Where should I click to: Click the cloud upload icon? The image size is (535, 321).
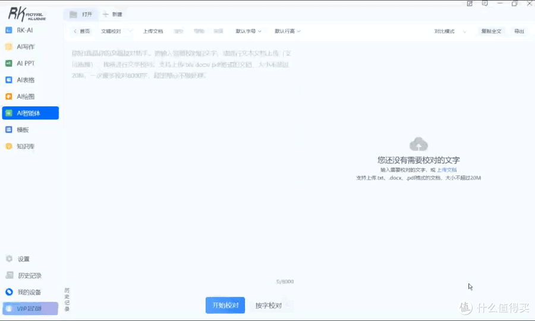click(418, 144)
